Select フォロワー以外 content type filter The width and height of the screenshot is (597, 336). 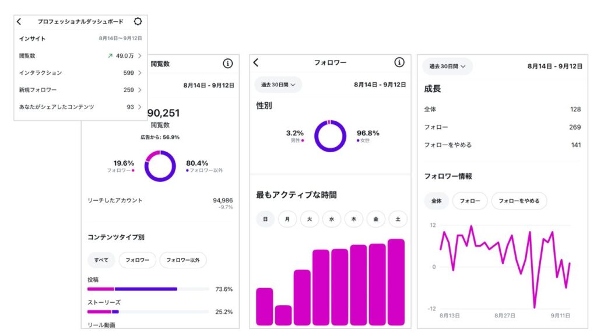[183, 260]
